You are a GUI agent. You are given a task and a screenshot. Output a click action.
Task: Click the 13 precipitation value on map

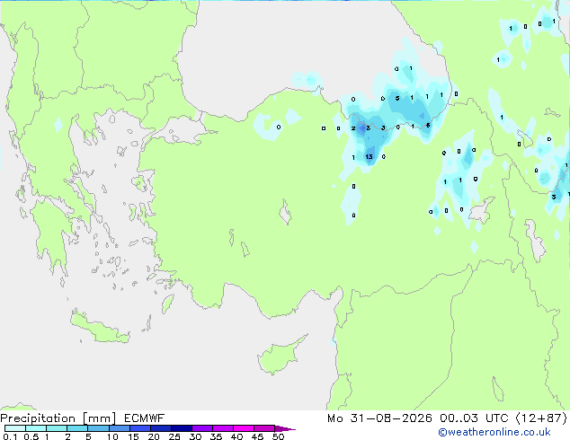pyautogui.click(x=369, y=157)
